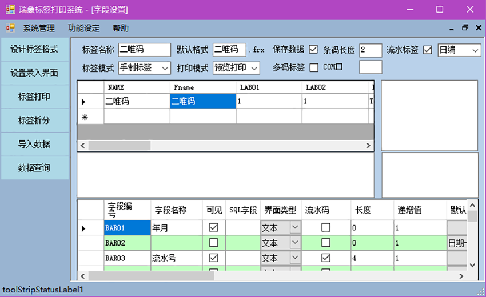Viewport: 486px width, 297px height.
Task: Click the 条码长度 input field
Action: (x=371, y=50)
